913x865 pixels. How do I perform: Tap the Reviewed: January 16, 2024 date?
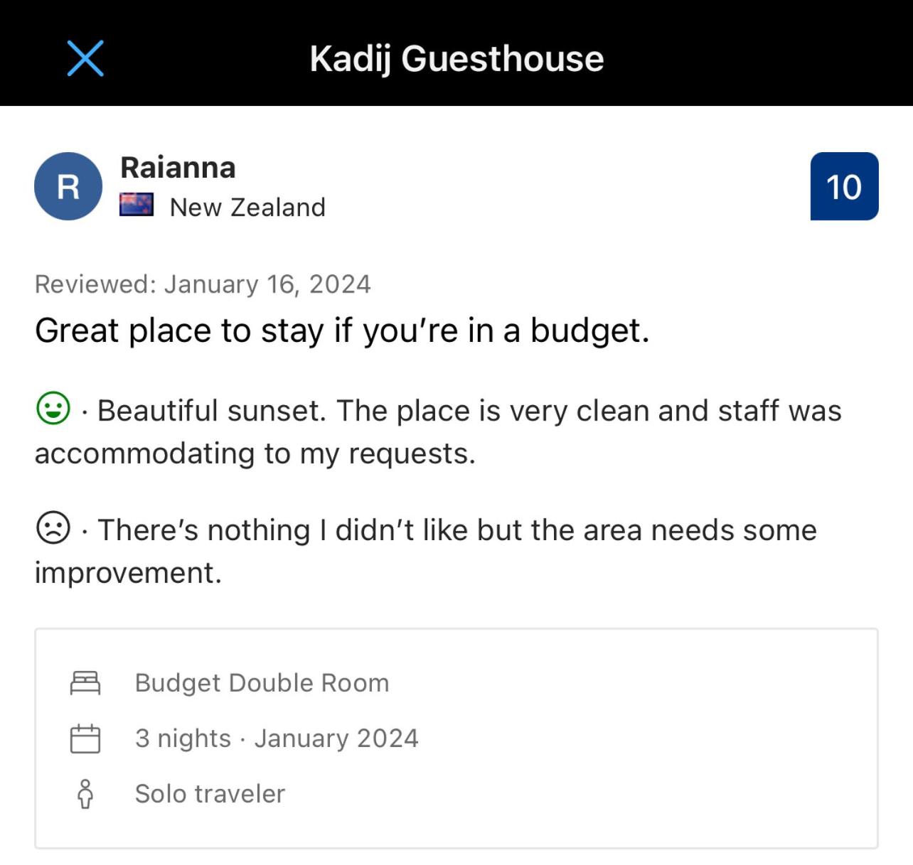pos(203,284)
